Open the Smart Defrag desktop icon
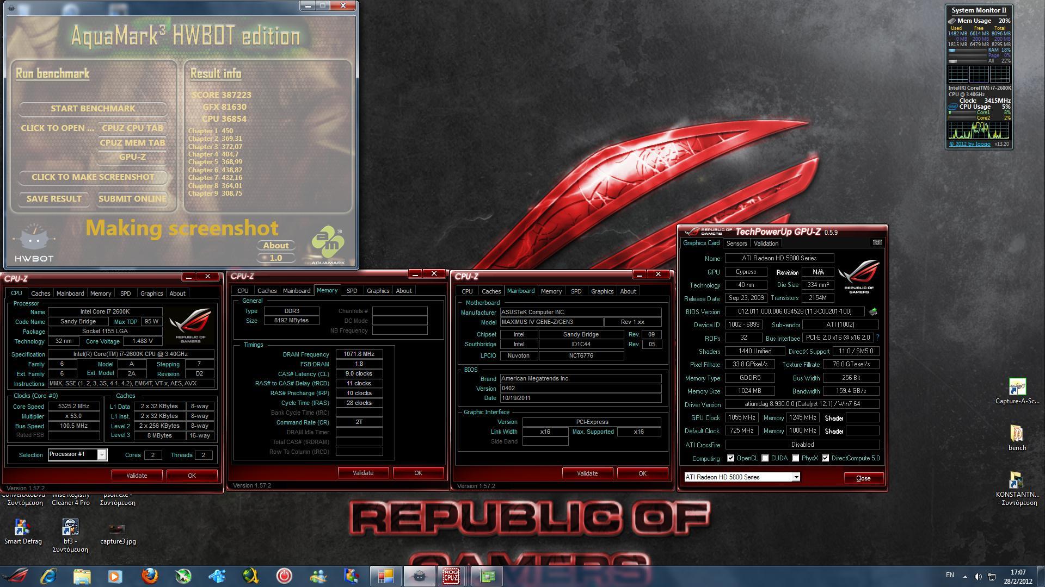 [22, 531]
